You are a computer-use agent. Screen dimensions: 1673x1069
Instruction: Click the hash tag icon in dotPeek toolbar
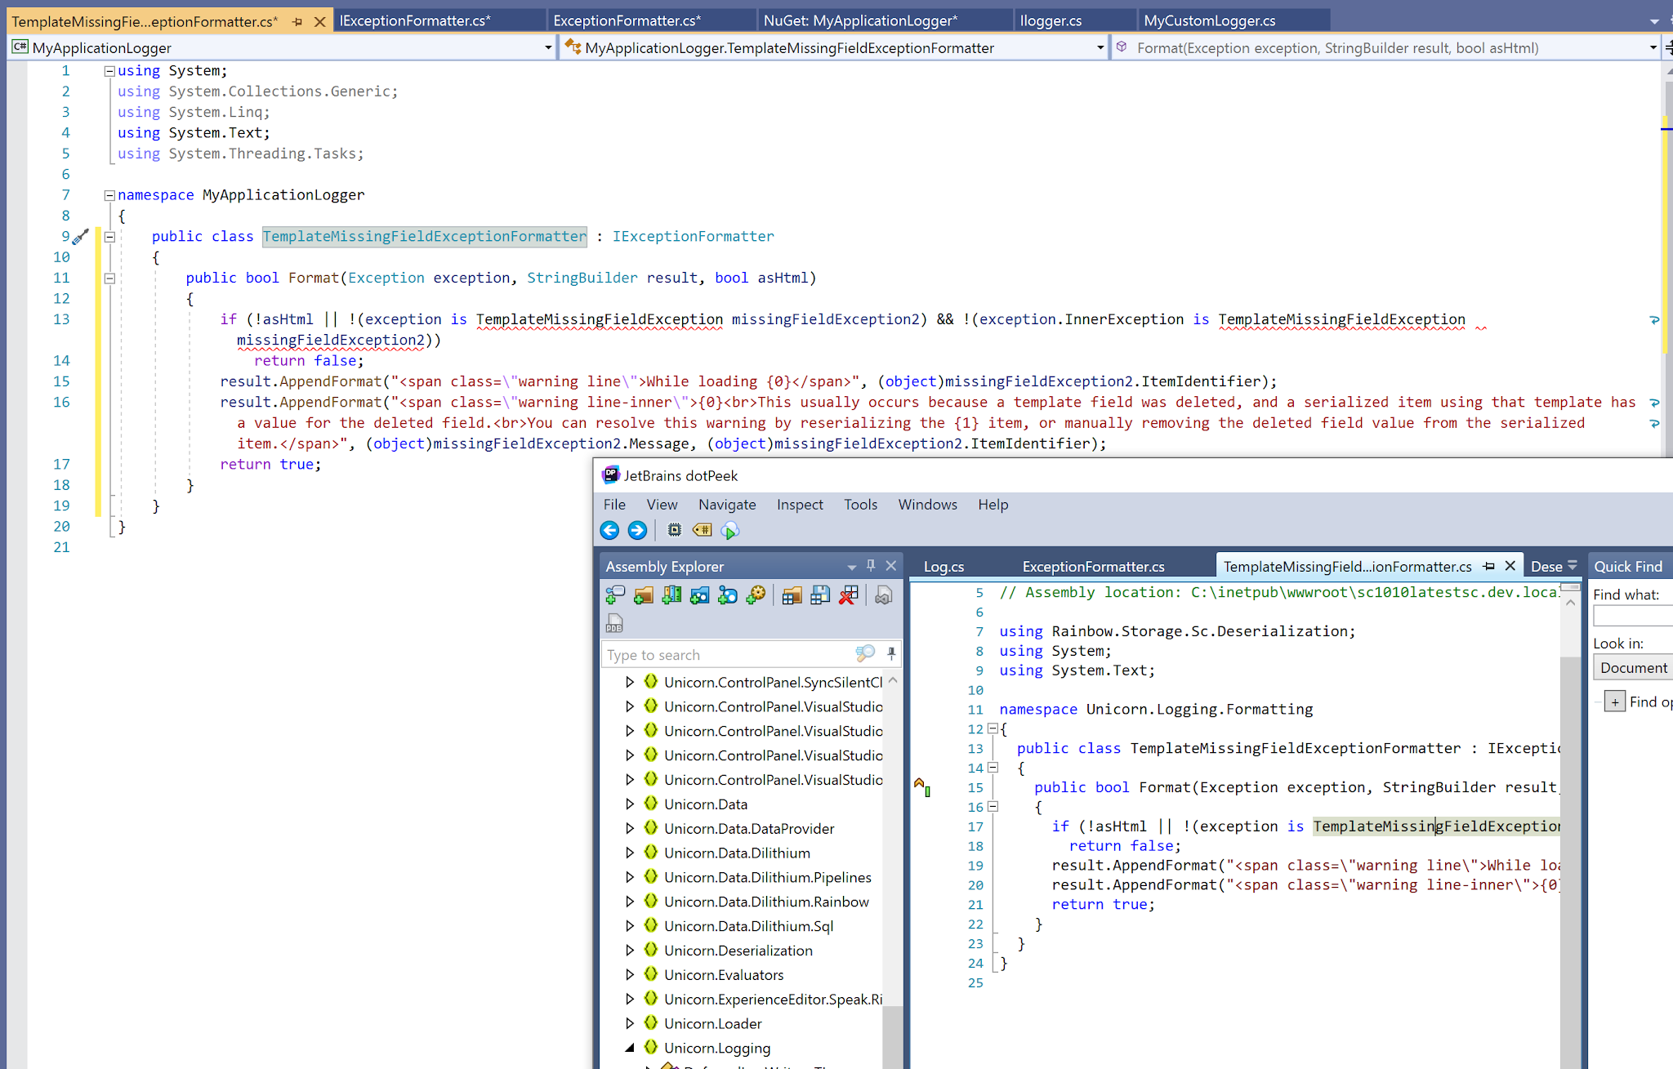[702, 530]
